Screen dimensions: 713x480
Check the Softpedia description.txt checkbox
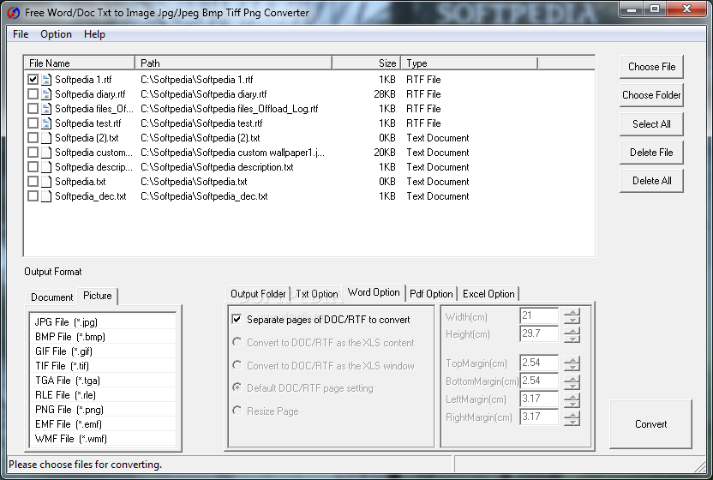[33, 167]
